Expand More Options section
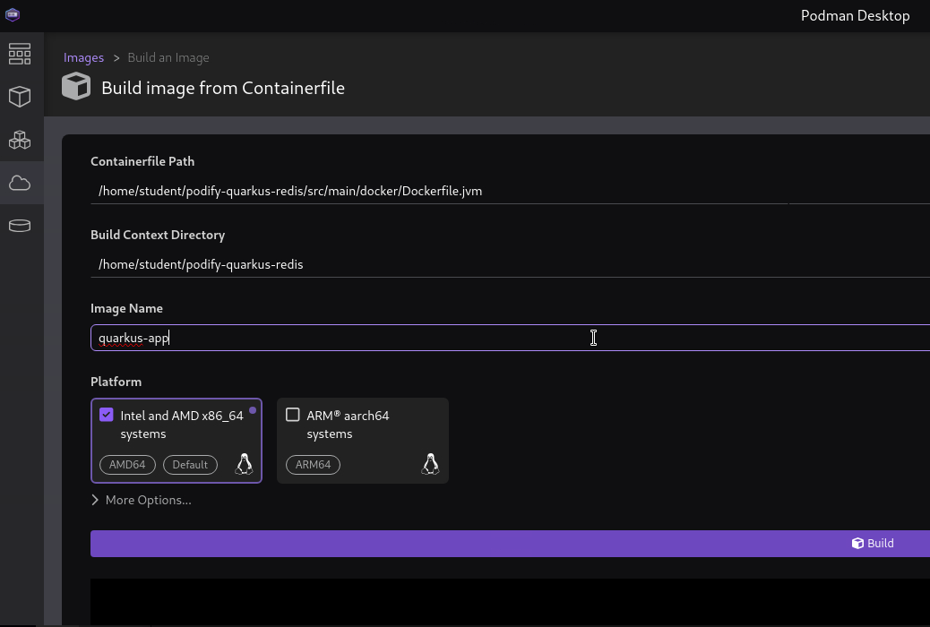 click(142, 500)
